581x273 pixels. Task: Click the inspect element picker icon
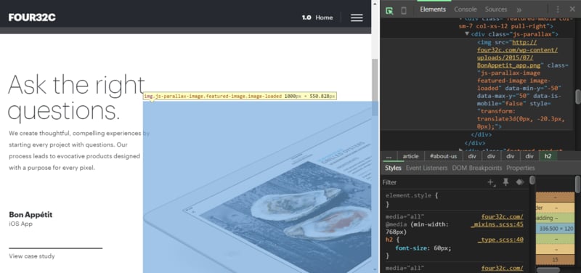click(x=389, y=10)
